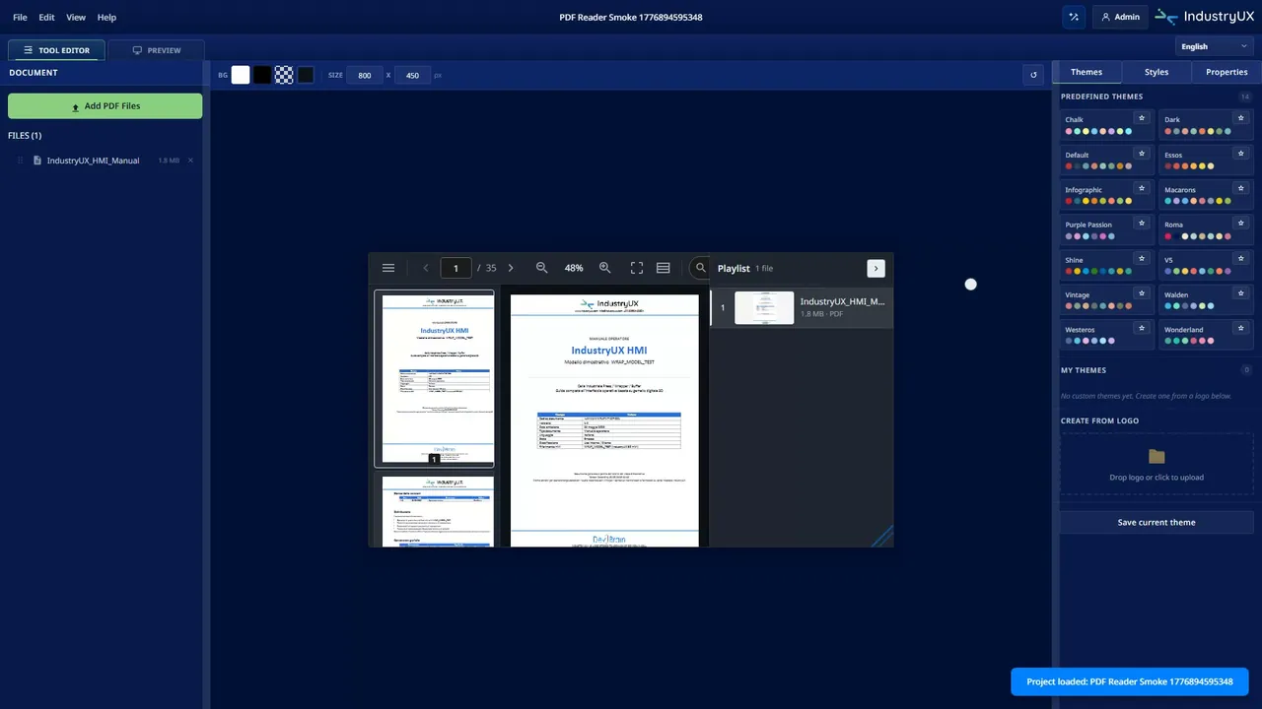Screen dimensions: 1262x709
Task: Toggle the PDF viewer sidebar hamburger menu
Action: (388, 268)
